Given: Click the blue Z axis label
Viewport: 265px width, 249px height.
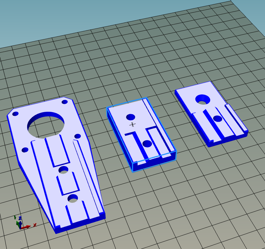Looking at the screenshot, I should 20,218.
